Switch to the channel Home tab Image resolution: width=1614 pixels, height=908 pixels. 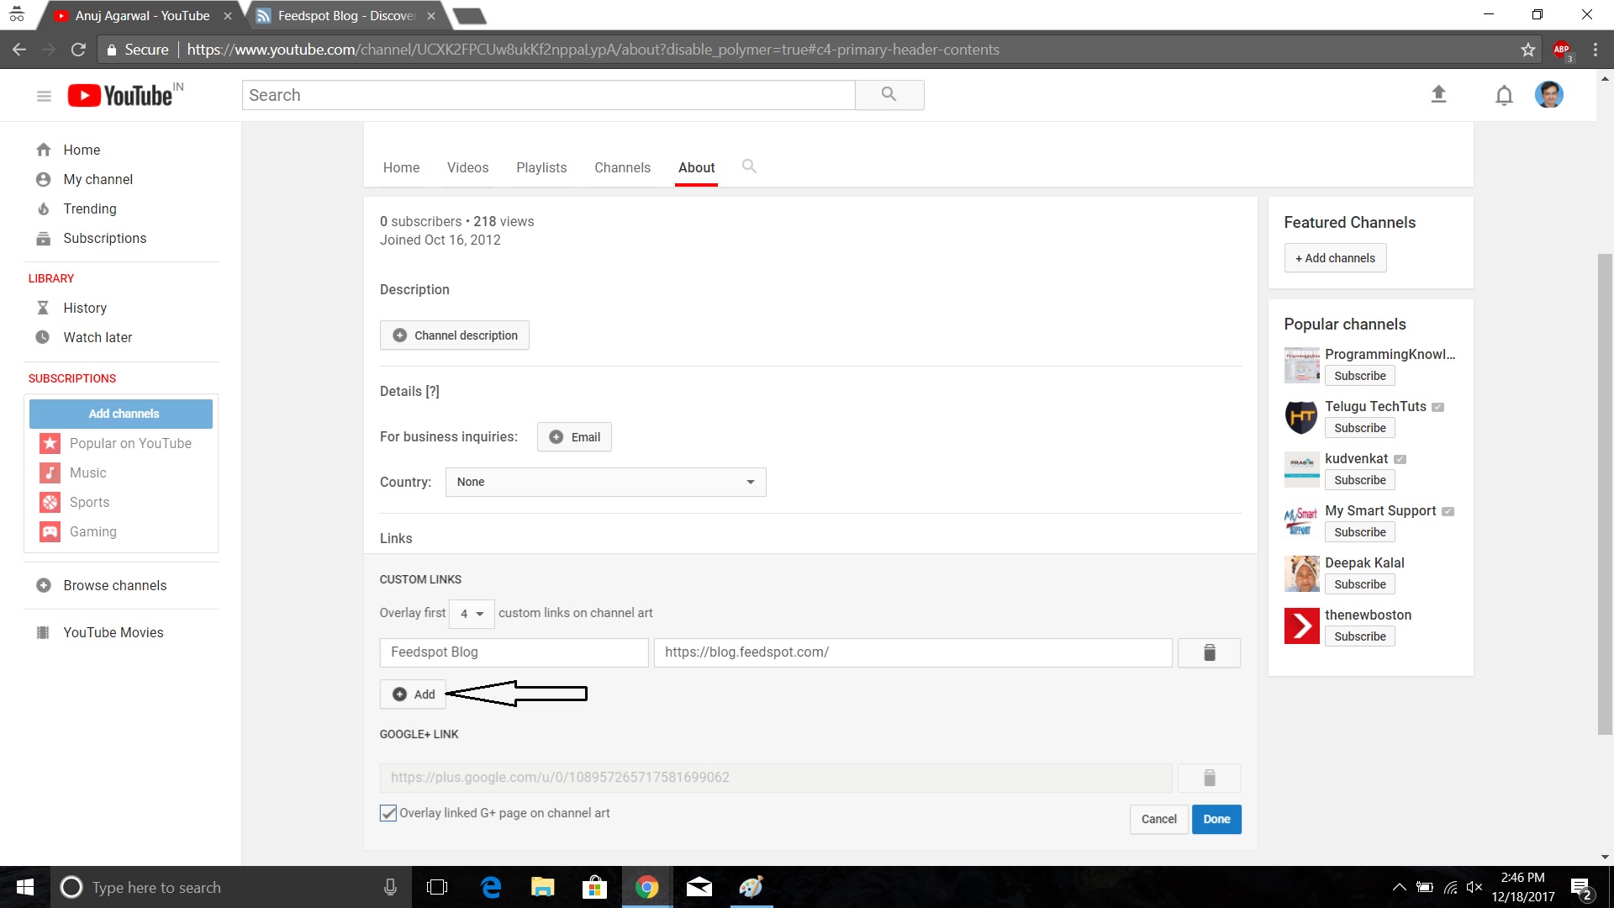401,167
